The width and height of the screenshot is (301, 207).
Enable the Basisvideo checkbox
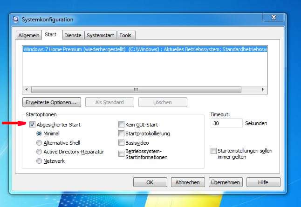[x=121, y=143]
